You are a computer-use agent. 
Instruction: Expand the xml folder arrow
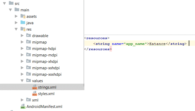(22, 100)
